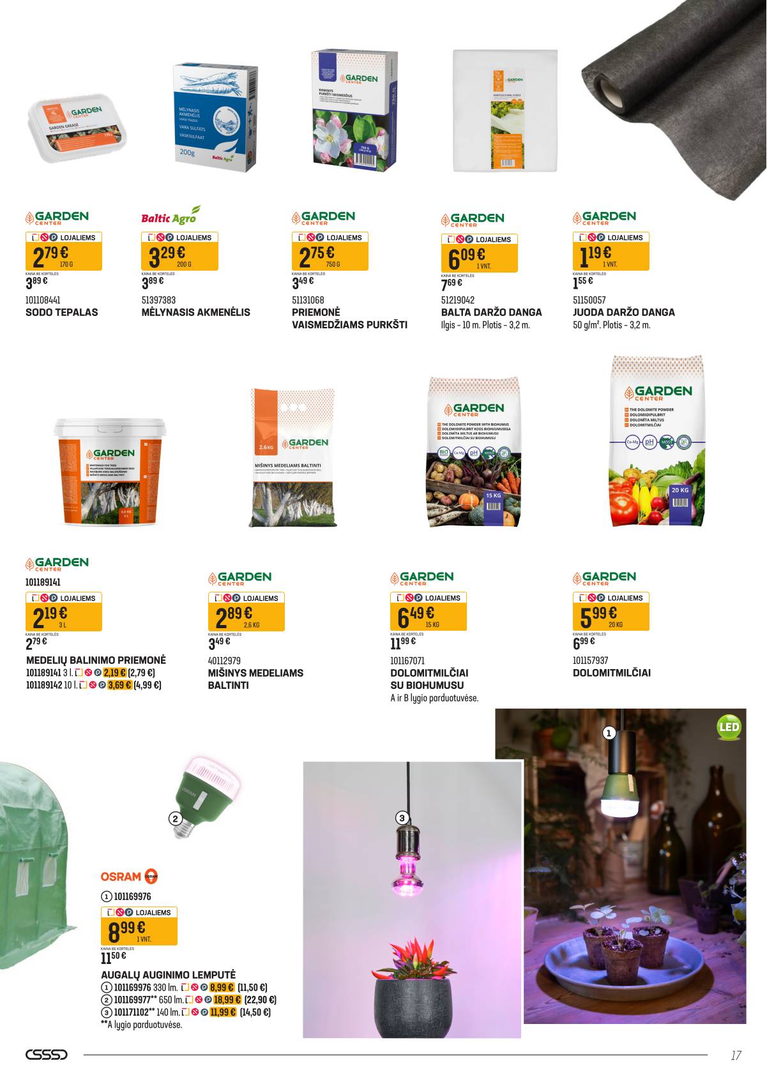
Task: Open the Dolomitmilčiai Su Biohumusu product title
Action: (x=429, y=679)
